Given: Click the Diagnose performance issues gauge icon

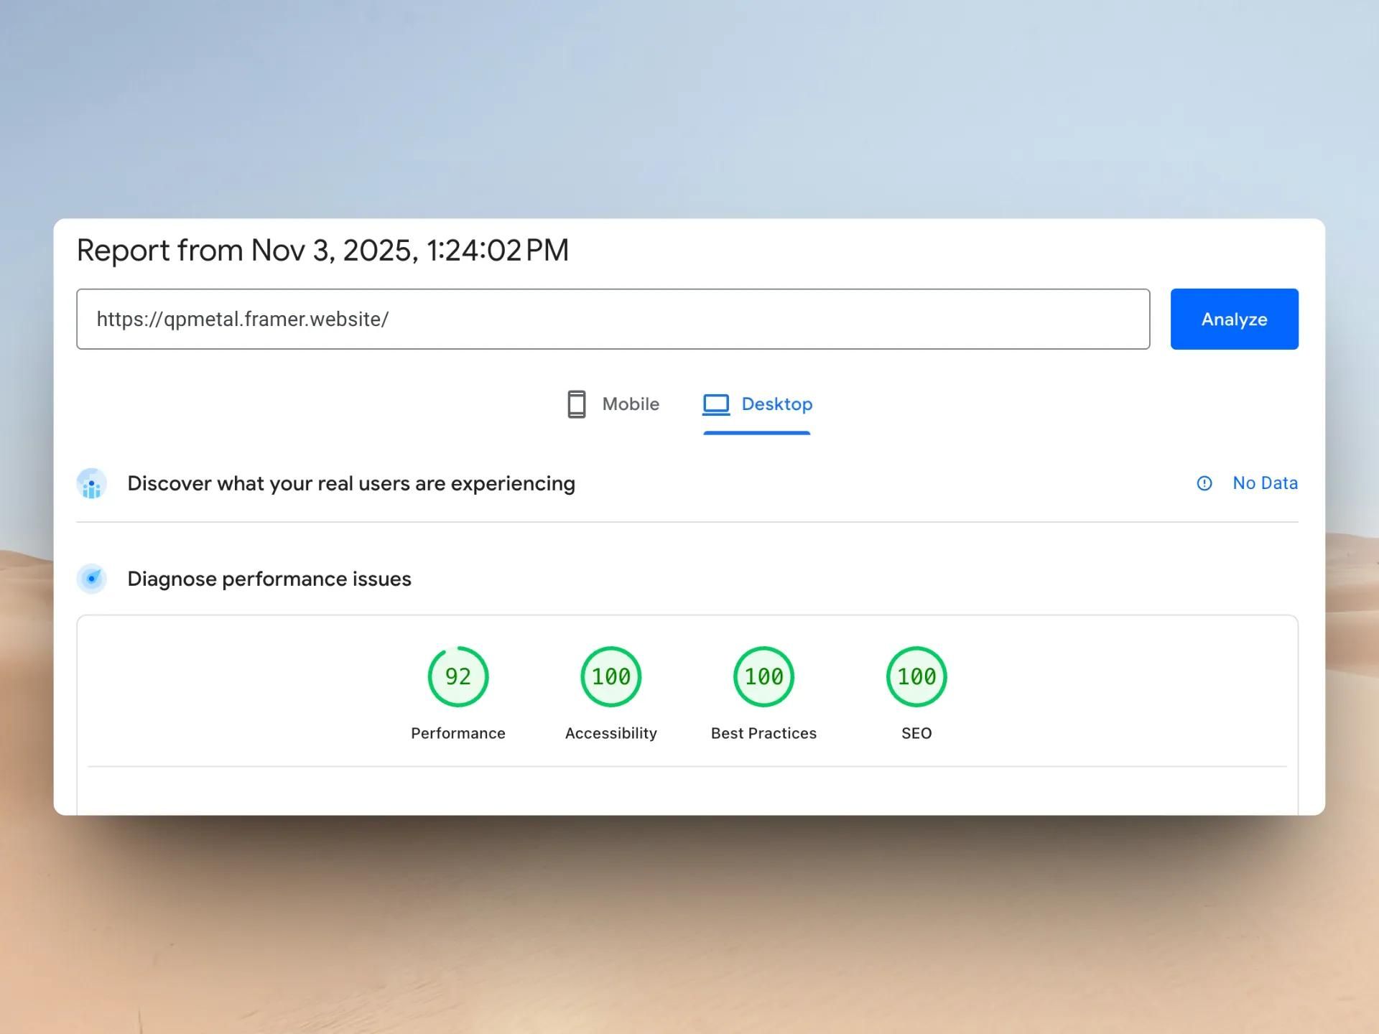Looking at the screenshot, I should [92, 579].
